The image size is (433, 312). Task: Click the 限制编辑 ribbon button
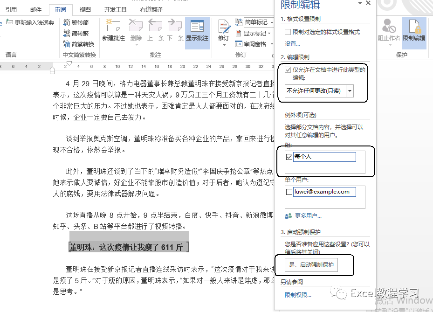click(x=414, y=33)
